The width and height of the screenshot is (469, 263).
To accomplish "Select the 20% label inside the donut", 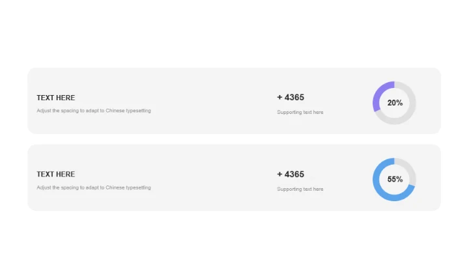I will click(395, 103).
